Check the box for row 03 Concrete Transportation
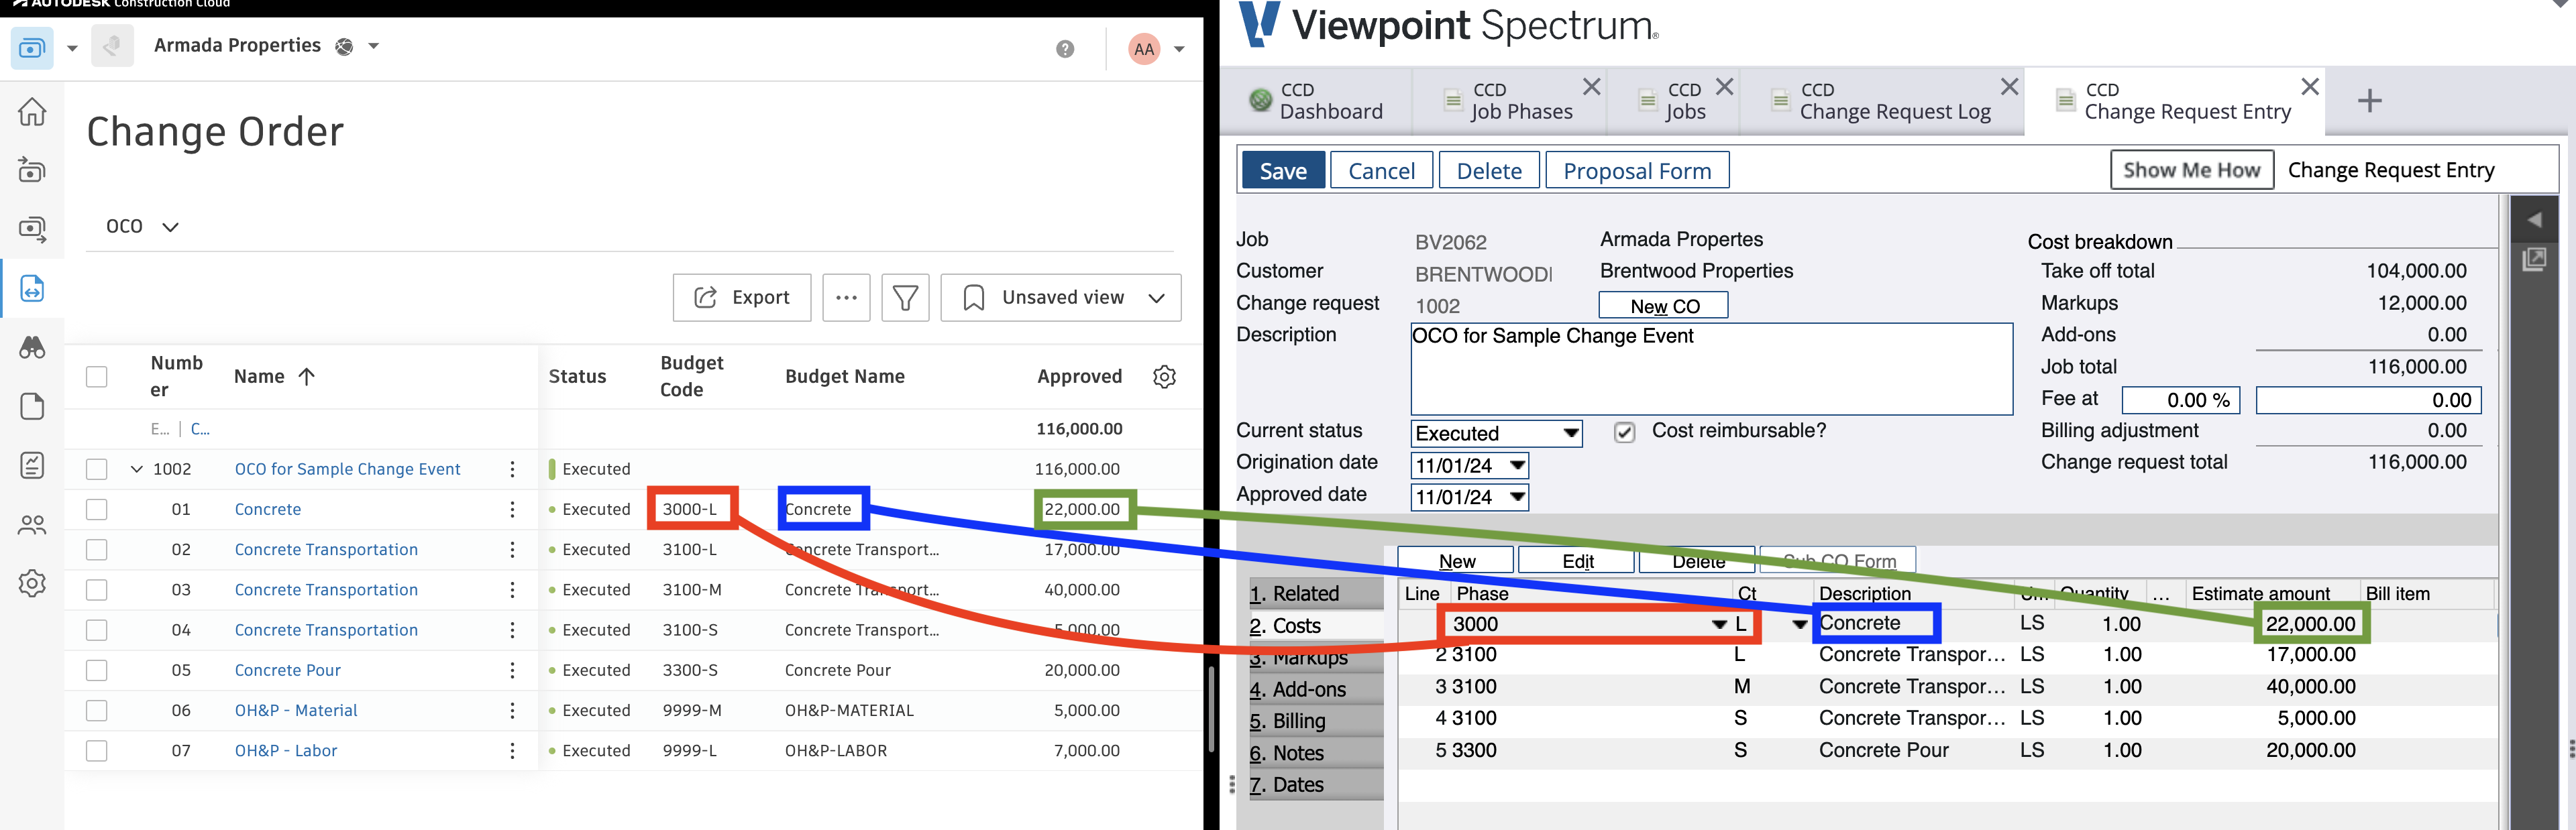 96,590
